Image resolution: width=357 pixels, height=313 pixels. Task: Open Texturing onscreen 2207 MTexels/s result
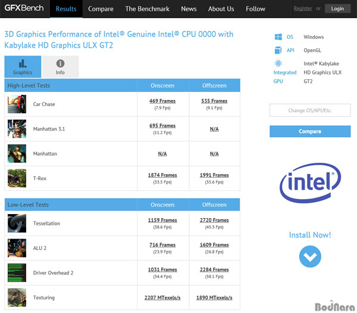162,297
